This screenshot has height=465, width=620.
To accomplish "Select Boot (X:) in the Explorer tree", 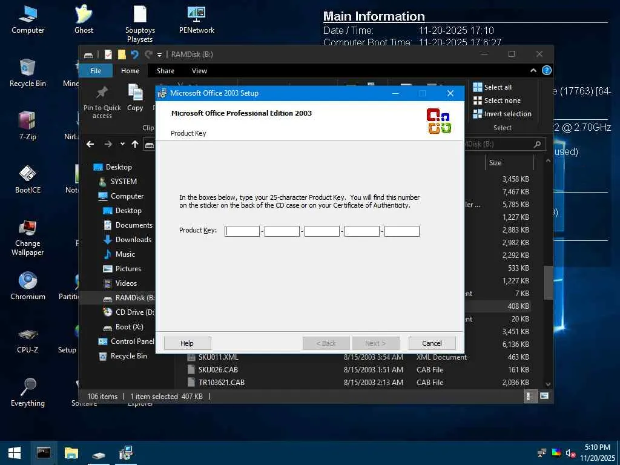I will [x=123, y=327].
